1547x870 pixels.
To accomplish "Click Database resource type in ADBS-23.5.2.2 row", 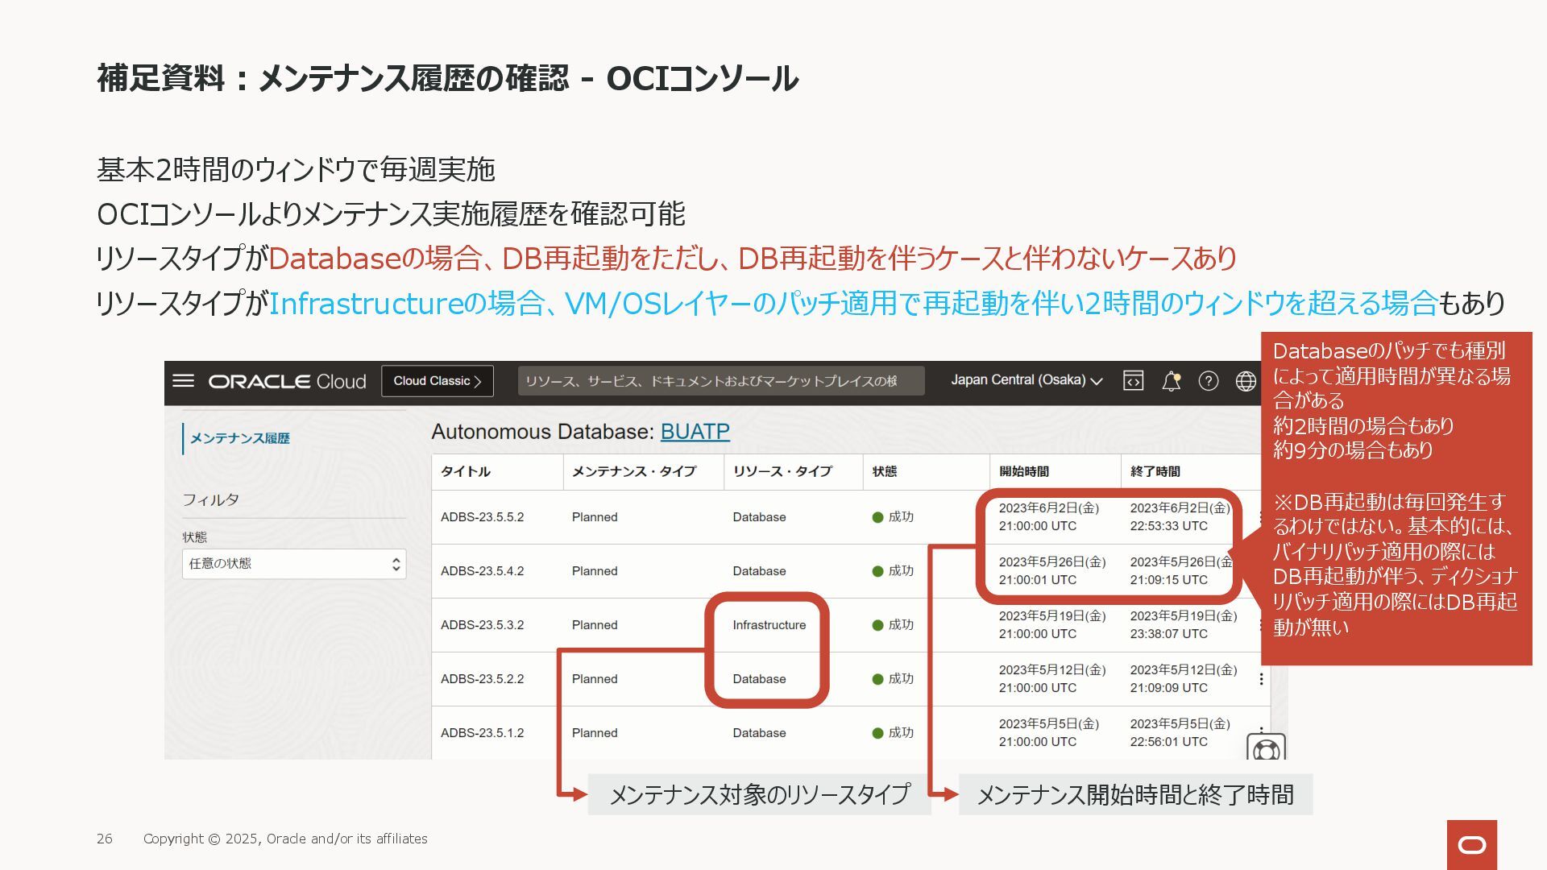I will point(759,679).
